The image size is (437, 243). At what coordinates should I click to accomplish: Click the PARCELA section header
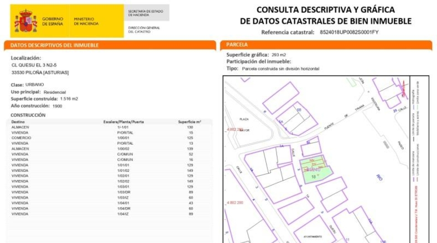[237, 45]
